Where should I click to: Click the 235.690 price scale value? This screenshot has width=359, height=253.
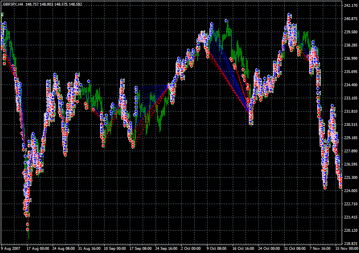coord(350,72)
